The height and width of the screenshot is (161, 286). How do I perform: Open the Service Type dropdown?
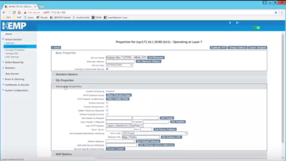[x=119, y=65]
